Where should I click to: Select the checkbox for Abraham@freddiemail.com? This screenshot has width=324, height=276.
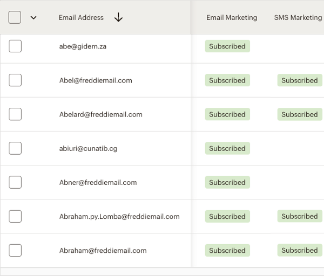pyautogui.click(x=15, y=250)
